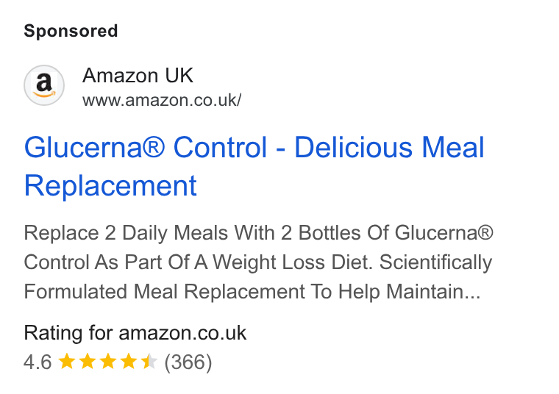
Task: Click the third gold rating star
Action: [108, 362]
